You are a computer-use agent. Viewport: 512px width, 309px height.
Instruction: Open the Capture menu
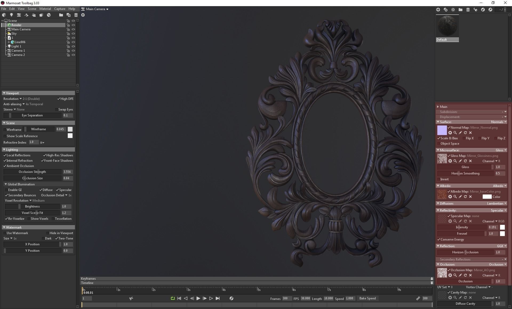pos(59,9)
